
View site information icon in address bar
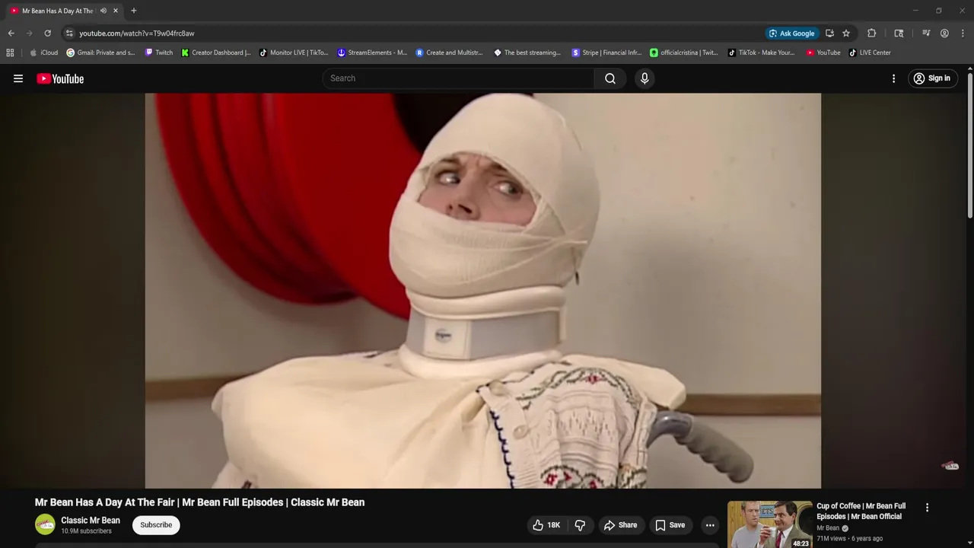[69, 33]
